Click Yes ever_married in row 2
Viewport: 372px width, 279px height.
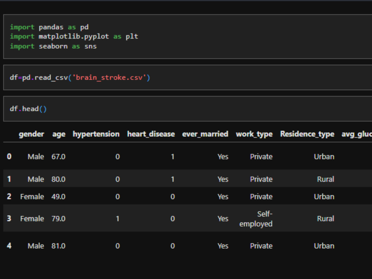(x=223, y=197)
